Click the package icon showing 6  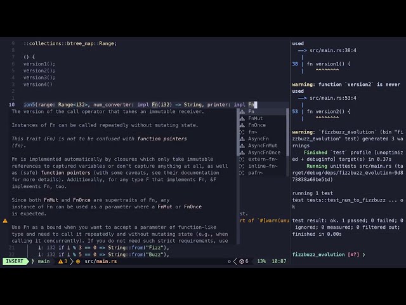pyautogui.click(x=241, y=261)
